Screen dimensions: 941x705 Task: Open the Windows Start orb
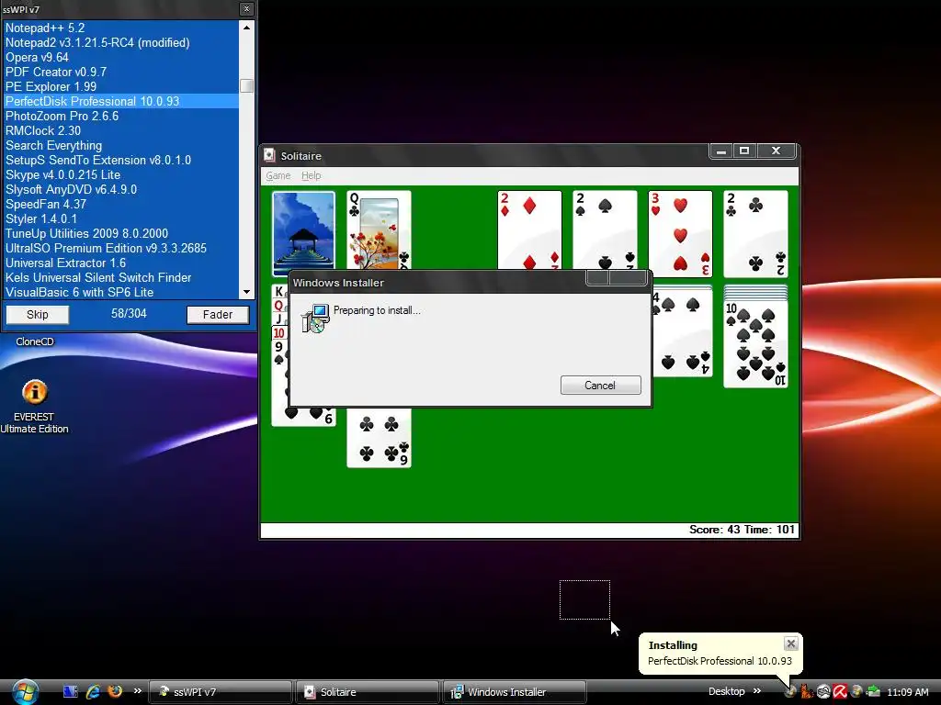25,692
